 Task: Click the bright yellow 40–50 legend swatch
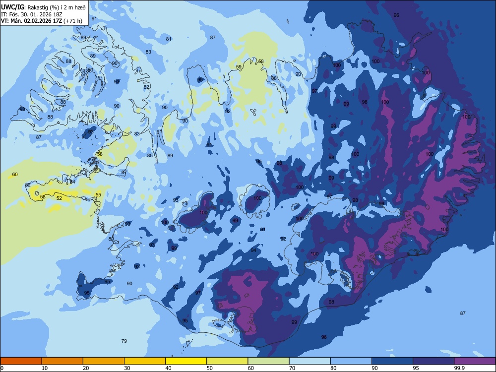click(186, 361)
